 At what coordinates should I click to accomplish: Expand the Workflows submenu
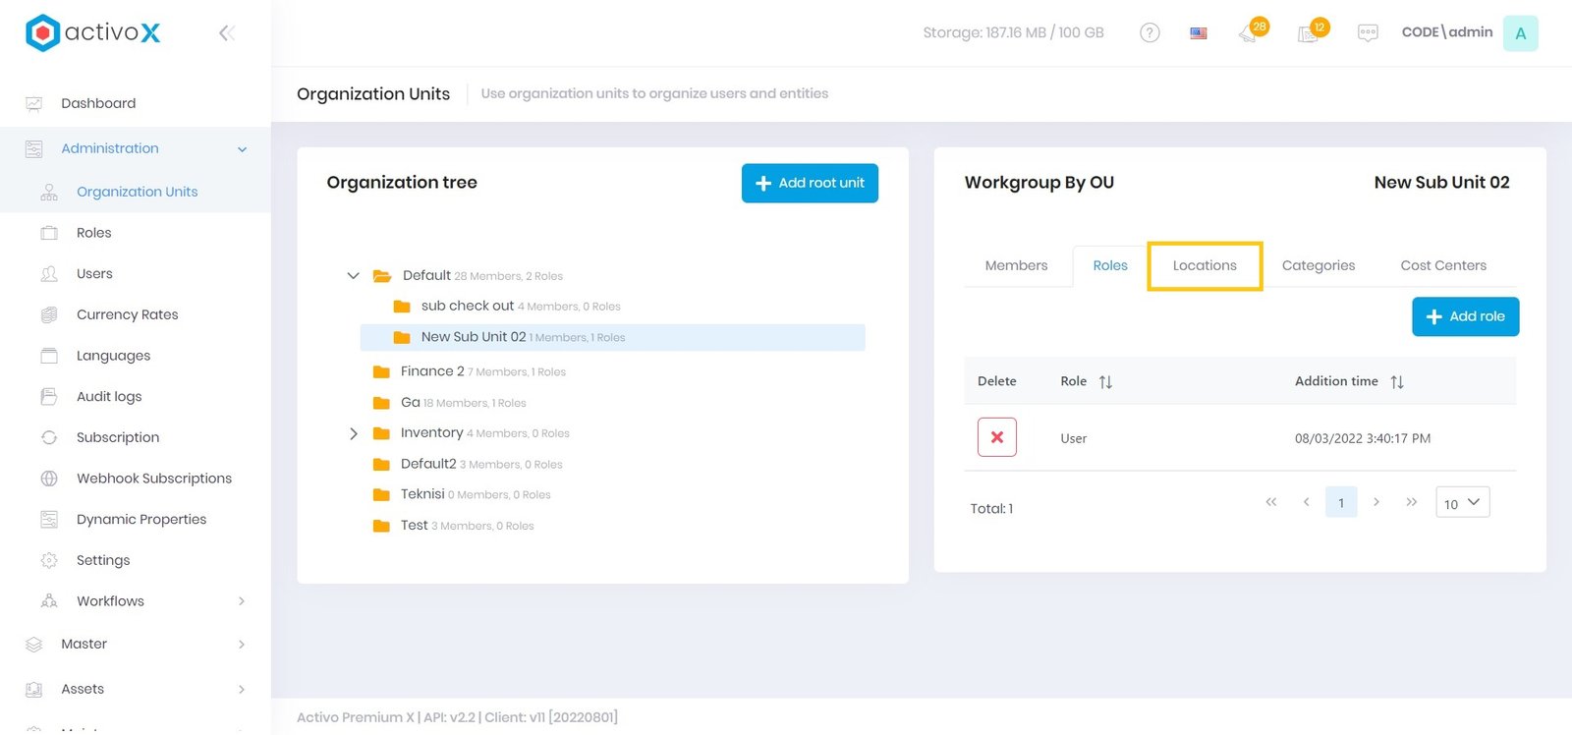241,601
